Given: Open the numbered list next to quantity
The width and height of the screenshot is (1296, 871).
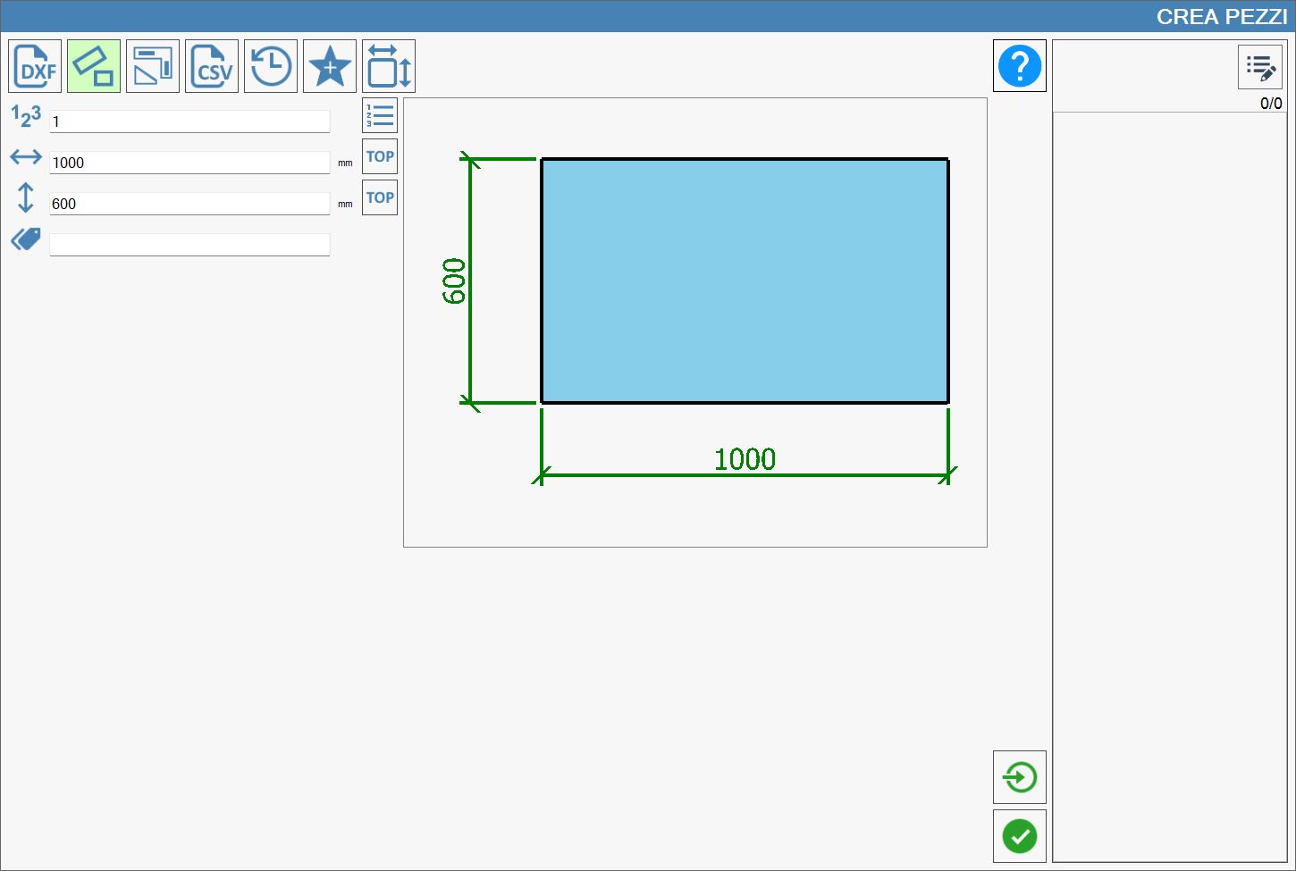Looking at the screenshot, I should coord(380,116).
